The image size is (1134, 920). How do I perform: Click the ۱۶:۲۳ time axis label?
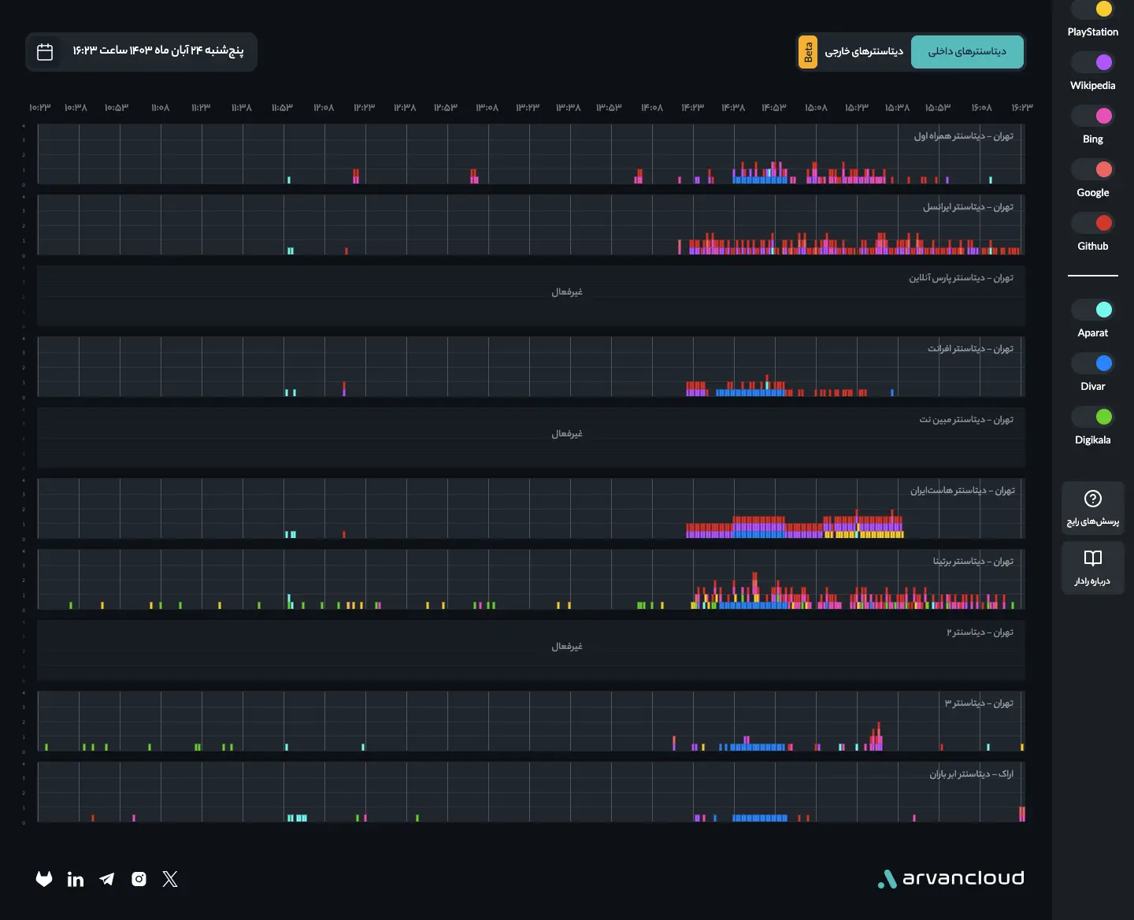click(1022, 107)
